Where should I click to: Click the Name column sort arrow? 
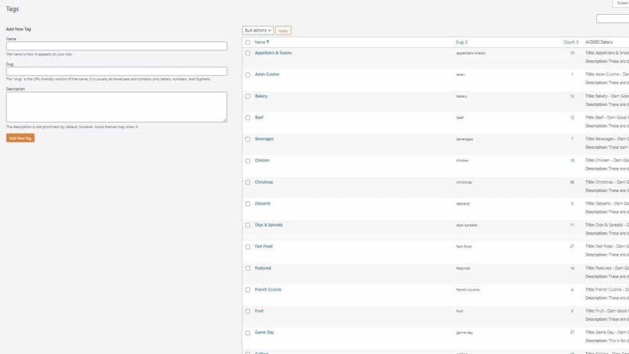coord(268,42)
